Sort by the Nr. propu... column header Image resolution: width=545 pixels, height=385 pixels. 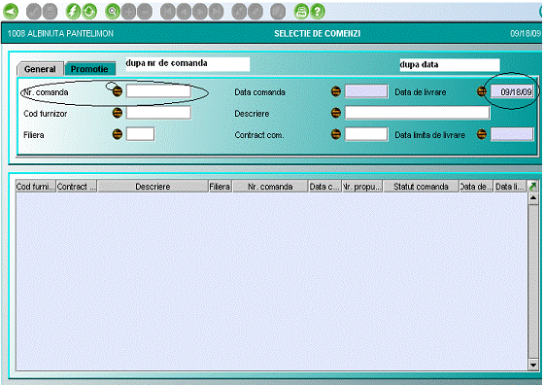point(361,187)
